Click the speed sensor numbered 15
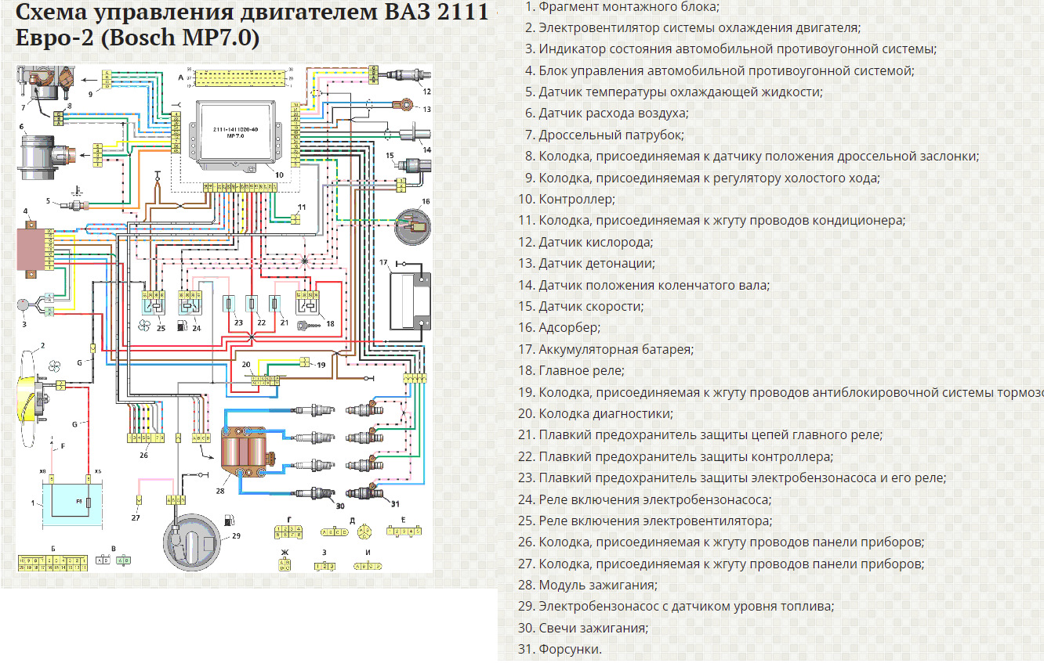The height and width of the screenshot is (663, 1044). 414,165
